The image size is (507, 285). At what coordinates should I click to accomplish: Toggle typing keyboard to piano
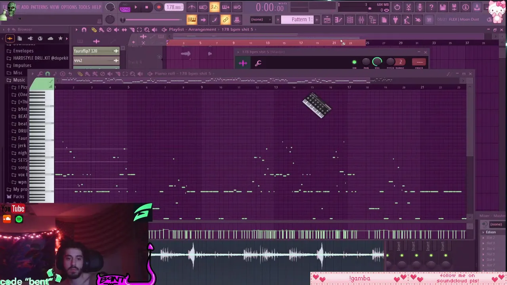click(x=192, y=20)
